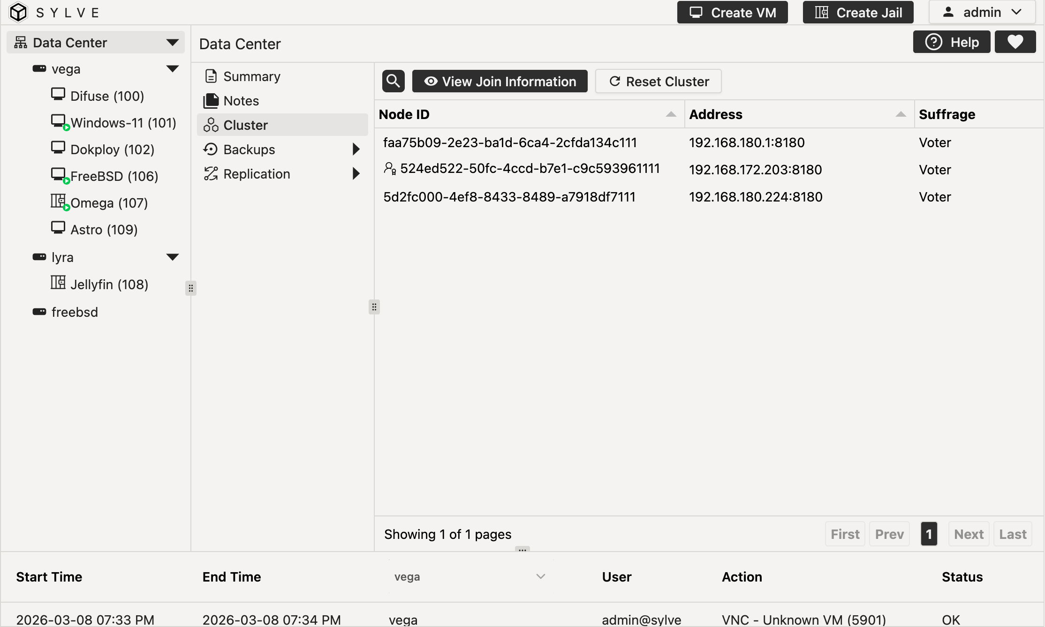Open the vega node filter dropdown
Screen dimensions: 1045x627
469,577
